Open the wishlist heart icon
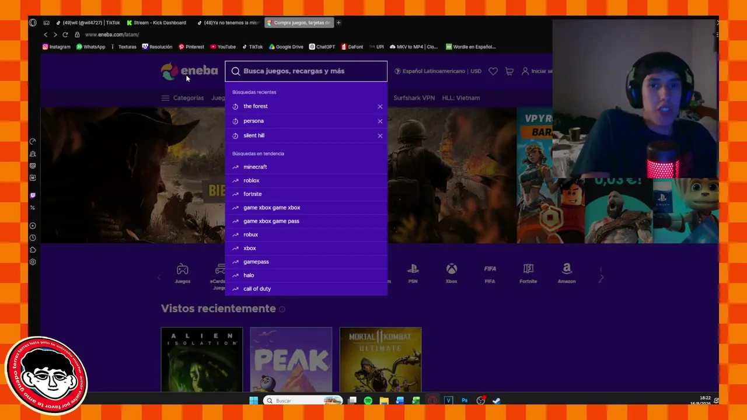 493,71
